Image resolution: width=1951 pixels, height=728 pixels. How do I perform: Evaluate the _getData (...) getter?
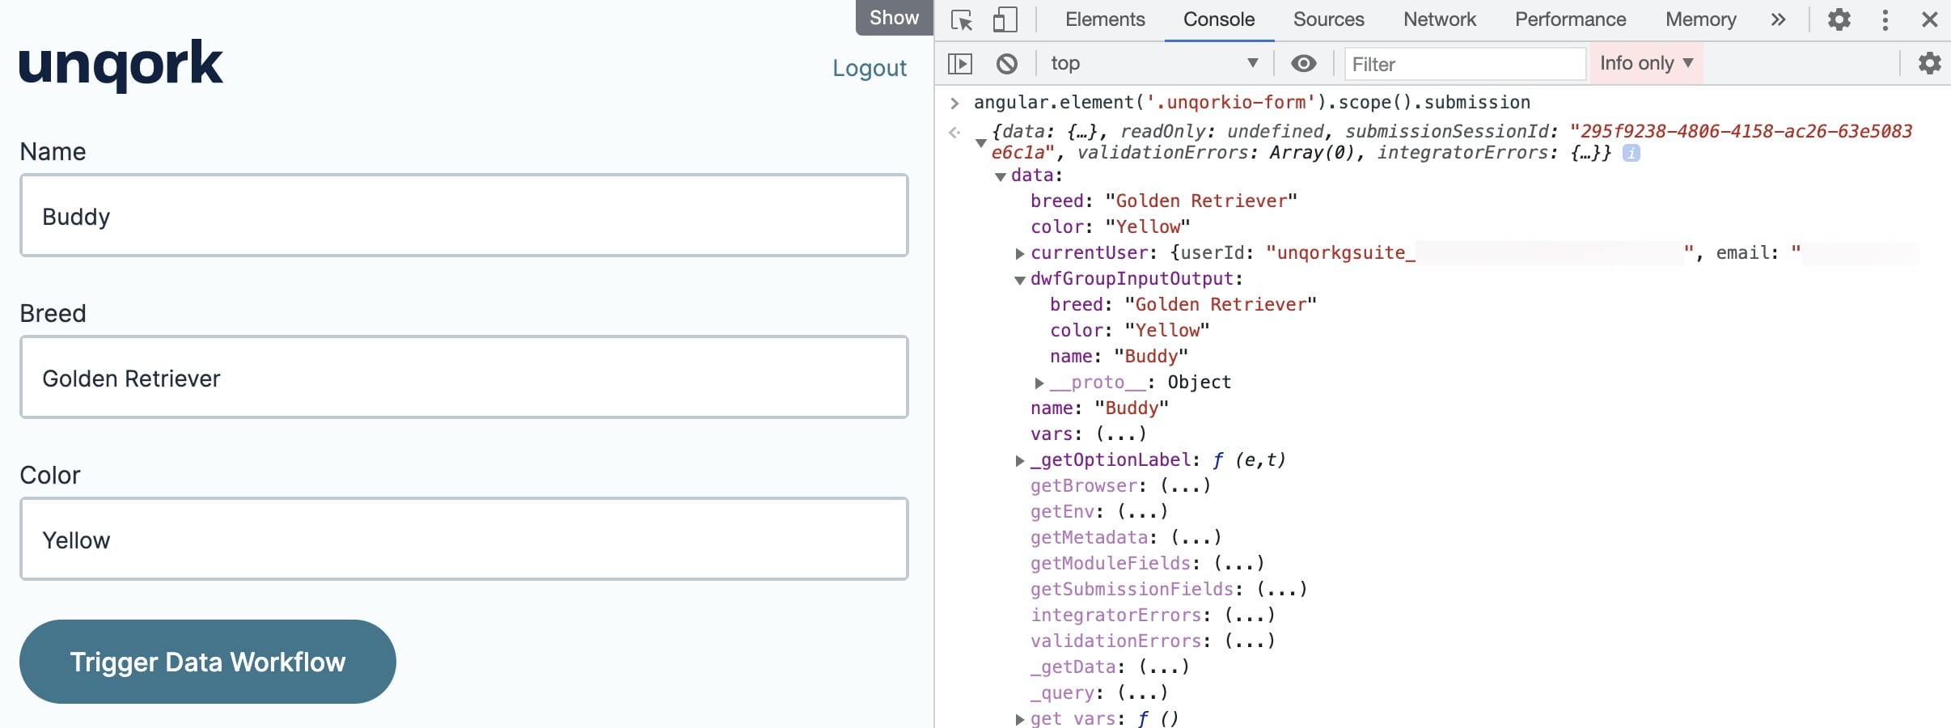point(1163,667)
